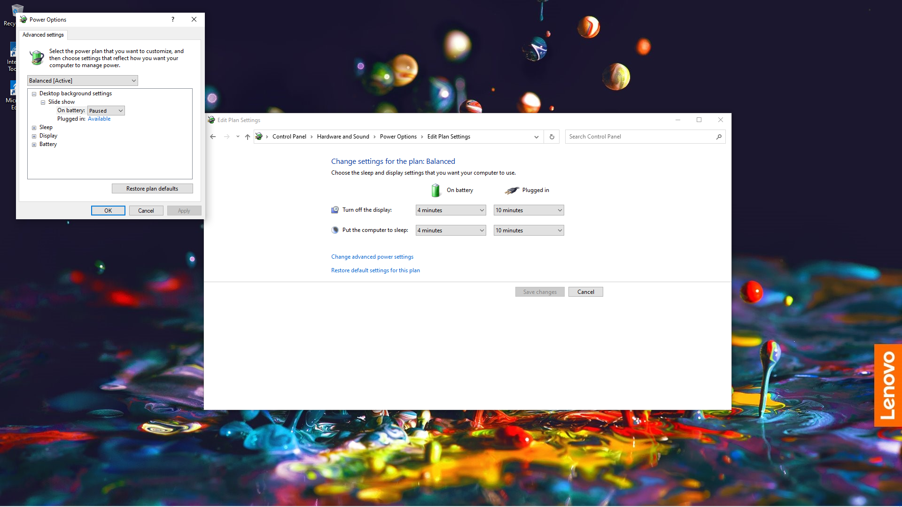Click Plugged in Available slide show value
This screenshot has height=507, width=902.
point(99,119)
